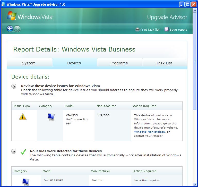This screenshot has height=187, width=198.
Task: Click the Windows Vista flag logo
Action: (x=12, y=16)
